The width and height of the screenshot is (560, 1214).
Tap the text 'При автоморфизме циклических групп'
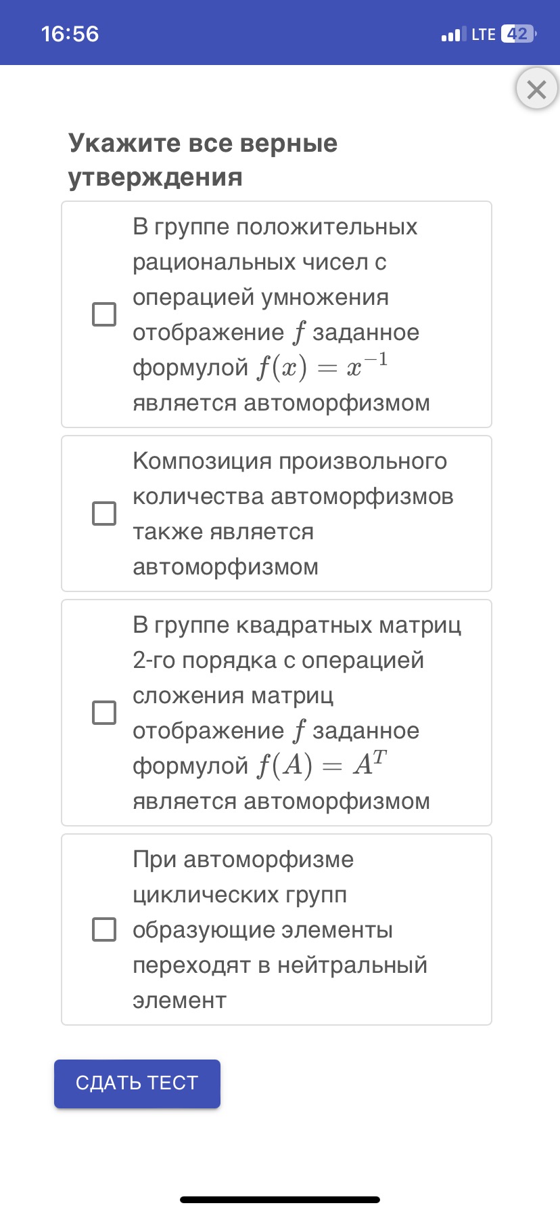[243, 877]
